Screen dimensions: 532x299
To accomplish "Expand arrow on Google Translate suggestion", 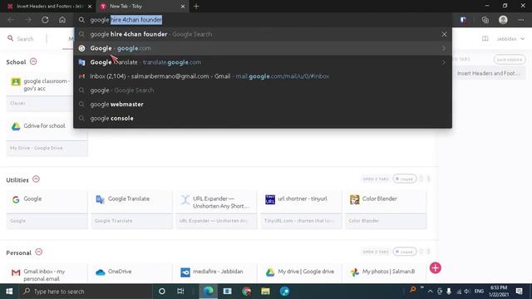I will [443, 62].
